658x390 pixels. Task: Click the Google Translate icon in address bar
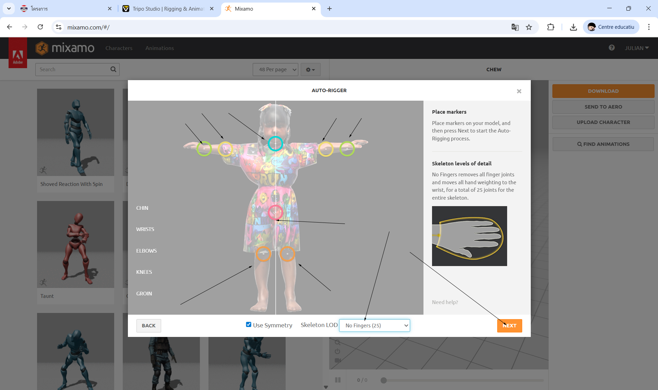point(515,27)
